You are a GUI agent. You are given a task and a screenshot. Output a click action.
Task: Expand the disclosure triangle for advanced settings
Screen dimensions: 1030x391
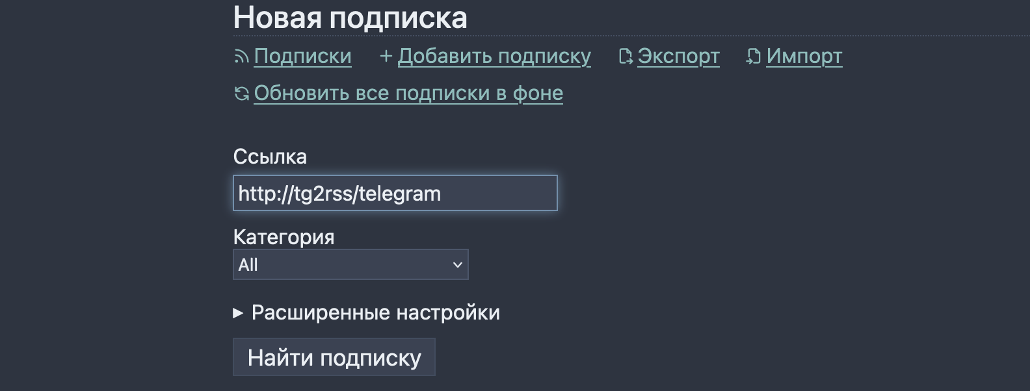point(238,313)
